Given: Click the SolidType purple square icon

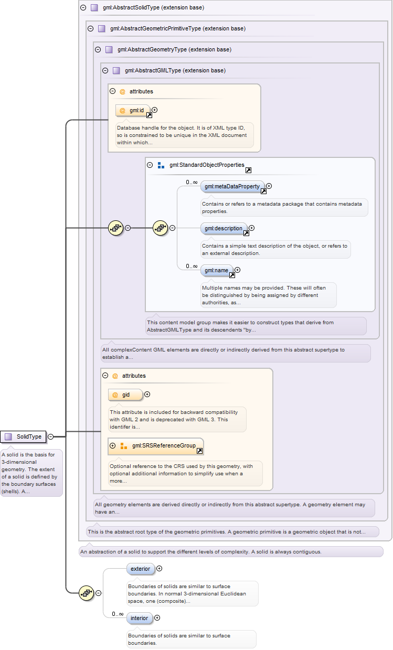Looking at the screenshot, I should point(8,436).
